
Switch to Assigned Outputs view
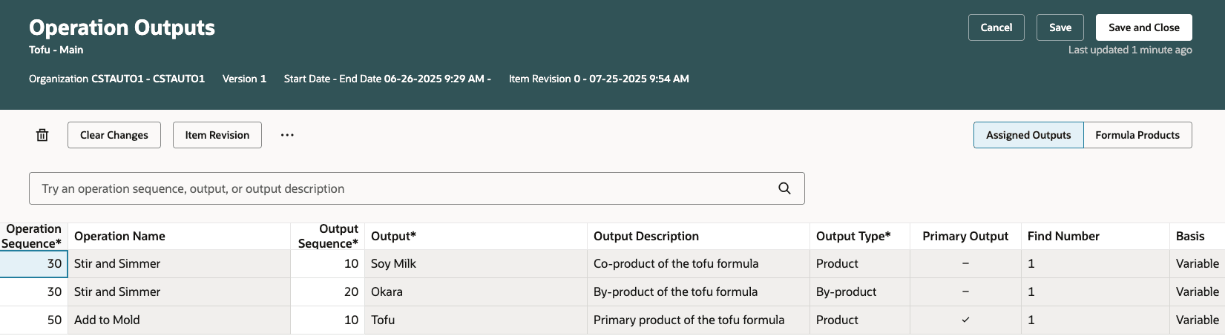pyautogui.click(x=1028, y=135)
